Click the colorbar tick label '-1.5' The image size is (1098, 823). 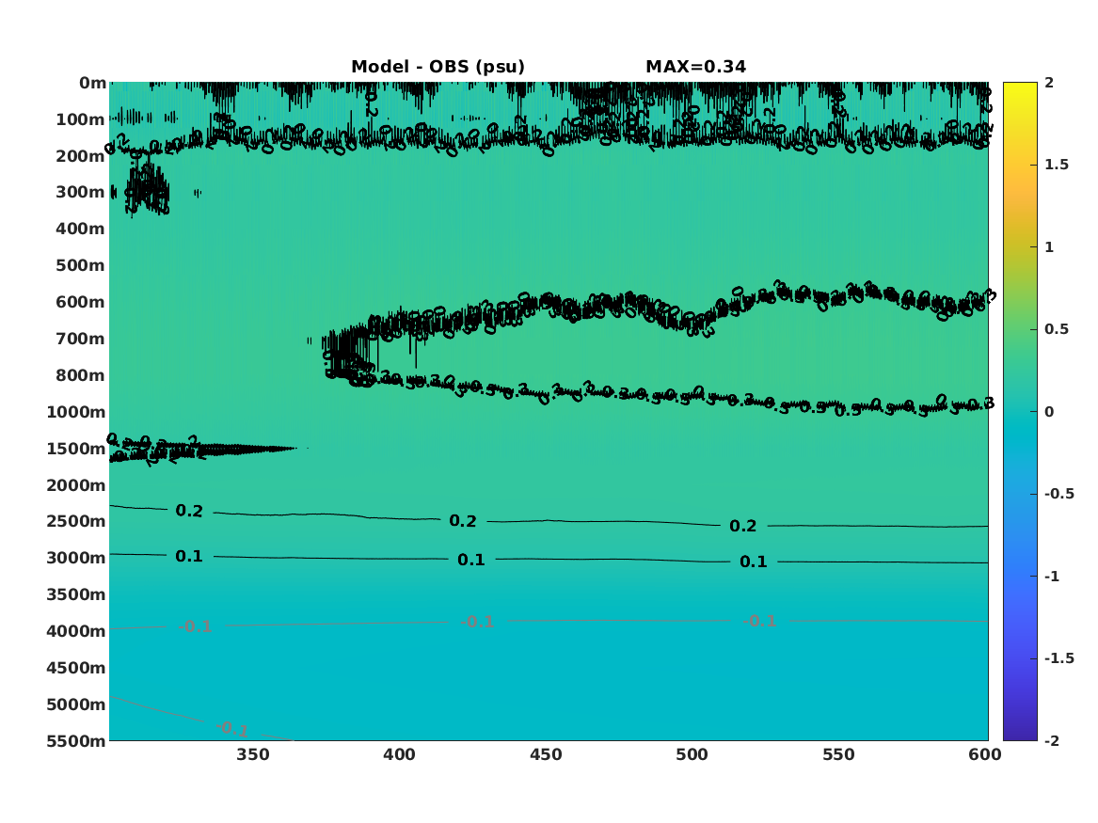(1059, 657)
